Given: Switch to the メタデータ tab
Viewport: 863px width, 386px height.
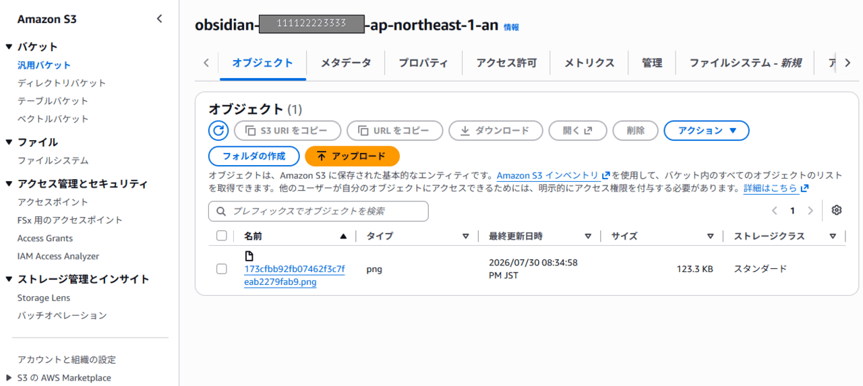Looking at the screenshot, I should [346, 63].
